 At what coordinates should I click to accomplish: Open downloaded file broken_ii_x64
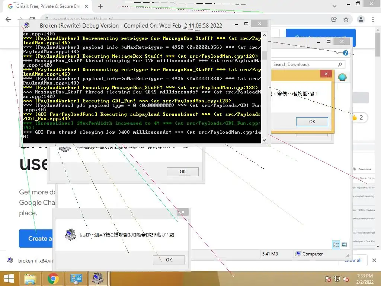(31, 261)
